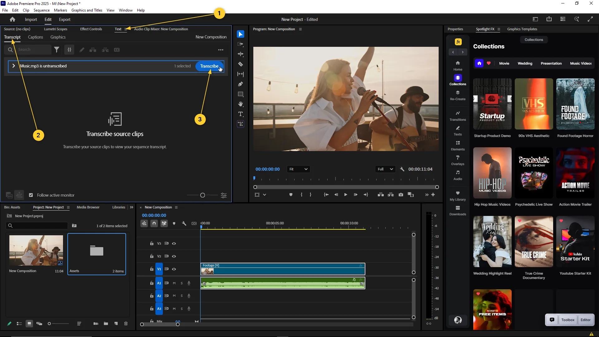This screenshot has height=337, width=599.
Task: Open the Startup Product Demo collection thumbnail
Action: [492, 104]
